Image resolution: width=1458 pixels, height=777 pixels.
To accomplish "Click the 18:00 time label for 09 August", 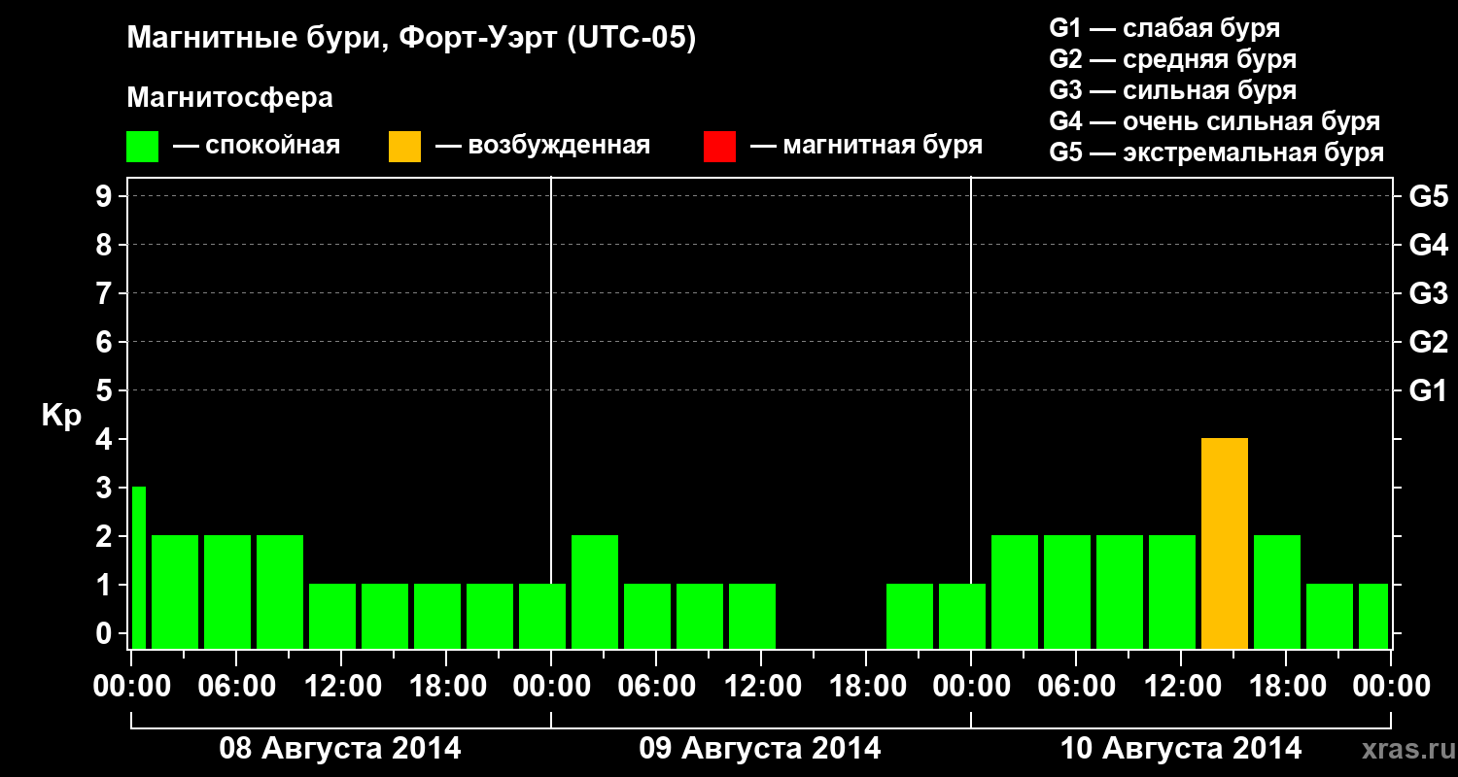I will 866,686.
